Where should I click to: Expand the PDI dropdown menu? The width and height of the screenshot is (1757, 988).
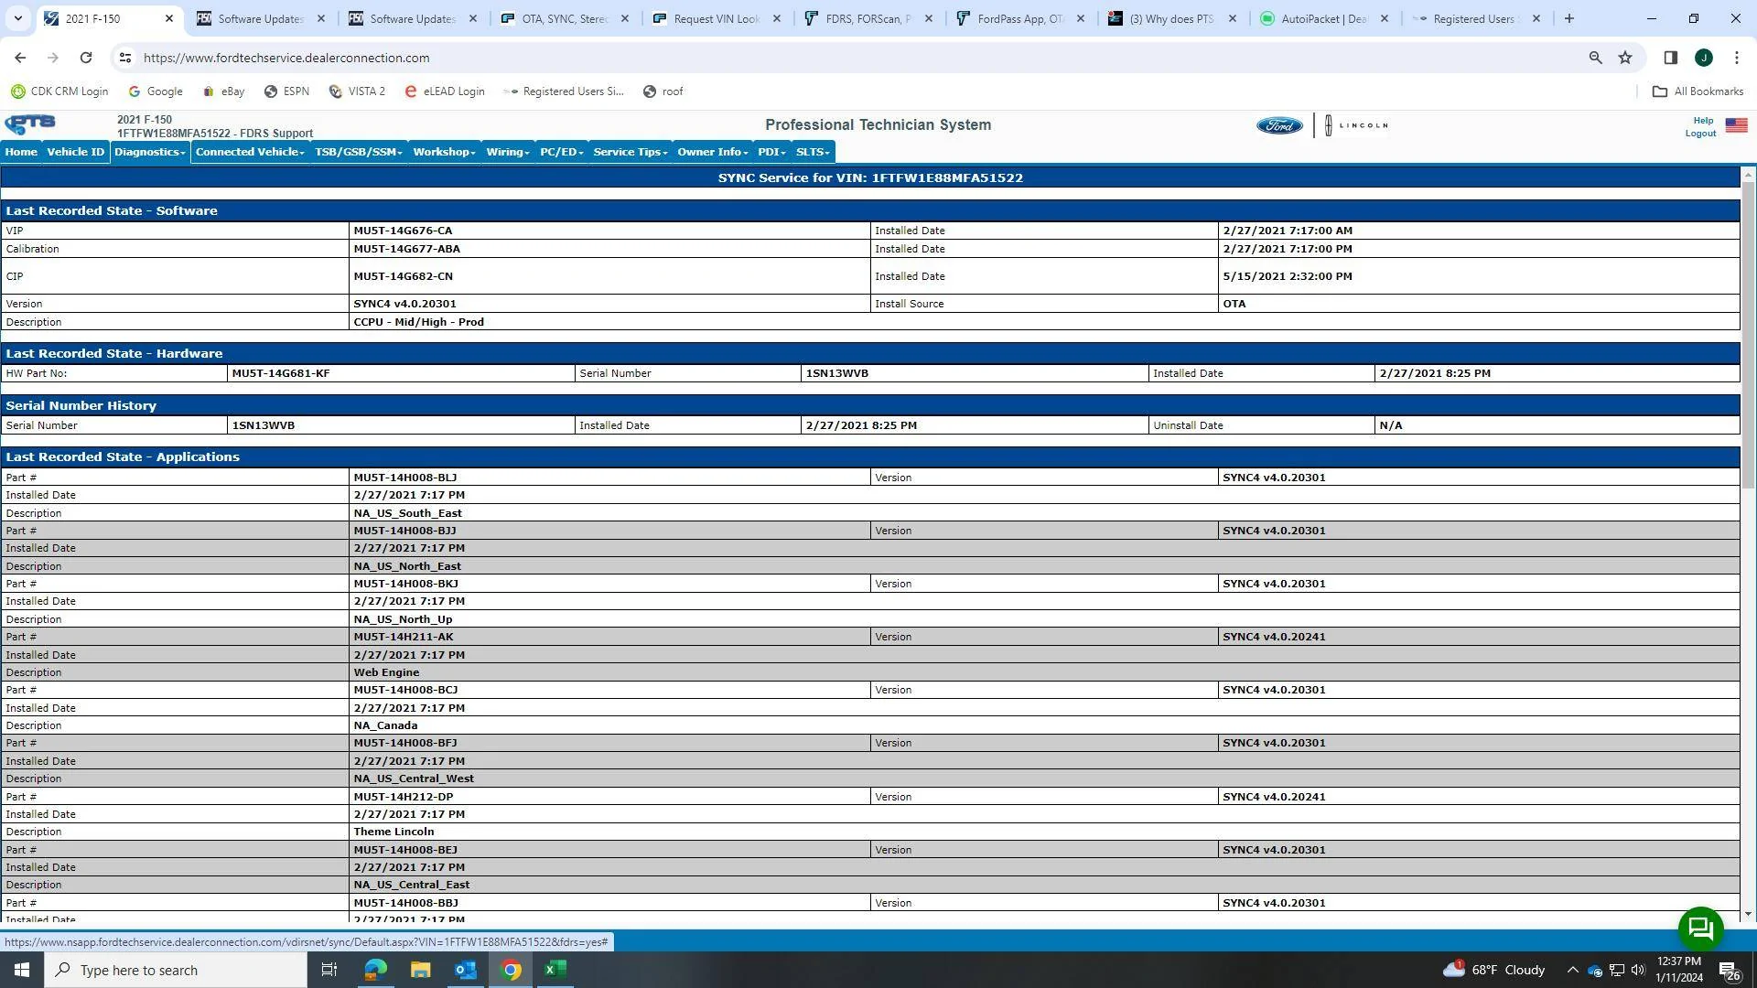point(771,152)
